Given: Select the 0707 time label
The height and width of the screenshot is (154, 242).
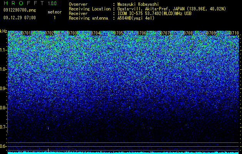Looking at the screenshot, I should [x=165, y=33].
